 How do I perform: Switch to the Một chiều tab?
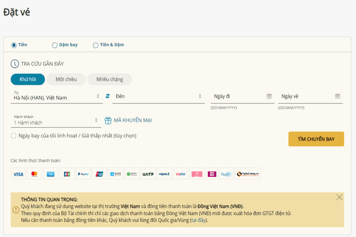(66, 79)
